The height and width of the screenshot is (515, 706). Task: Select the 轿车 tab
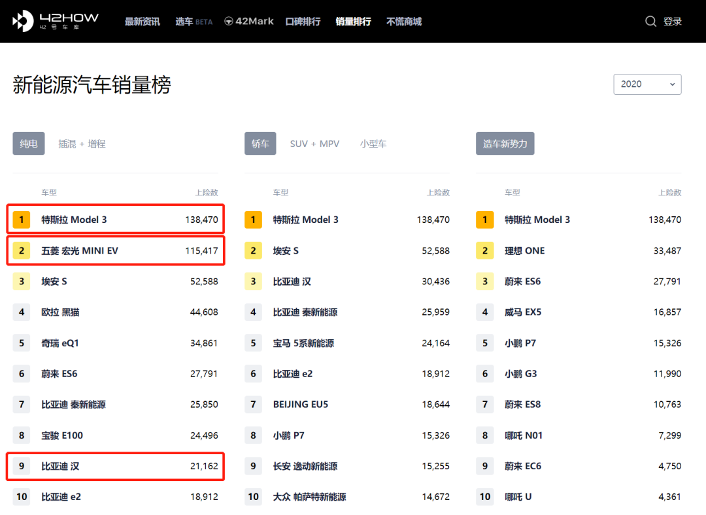click(260, 144)
